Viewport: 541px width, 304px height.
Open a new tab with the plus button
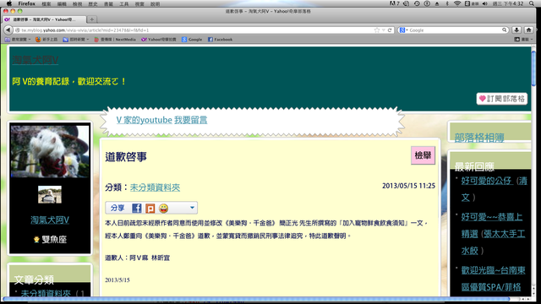point(92,19)
